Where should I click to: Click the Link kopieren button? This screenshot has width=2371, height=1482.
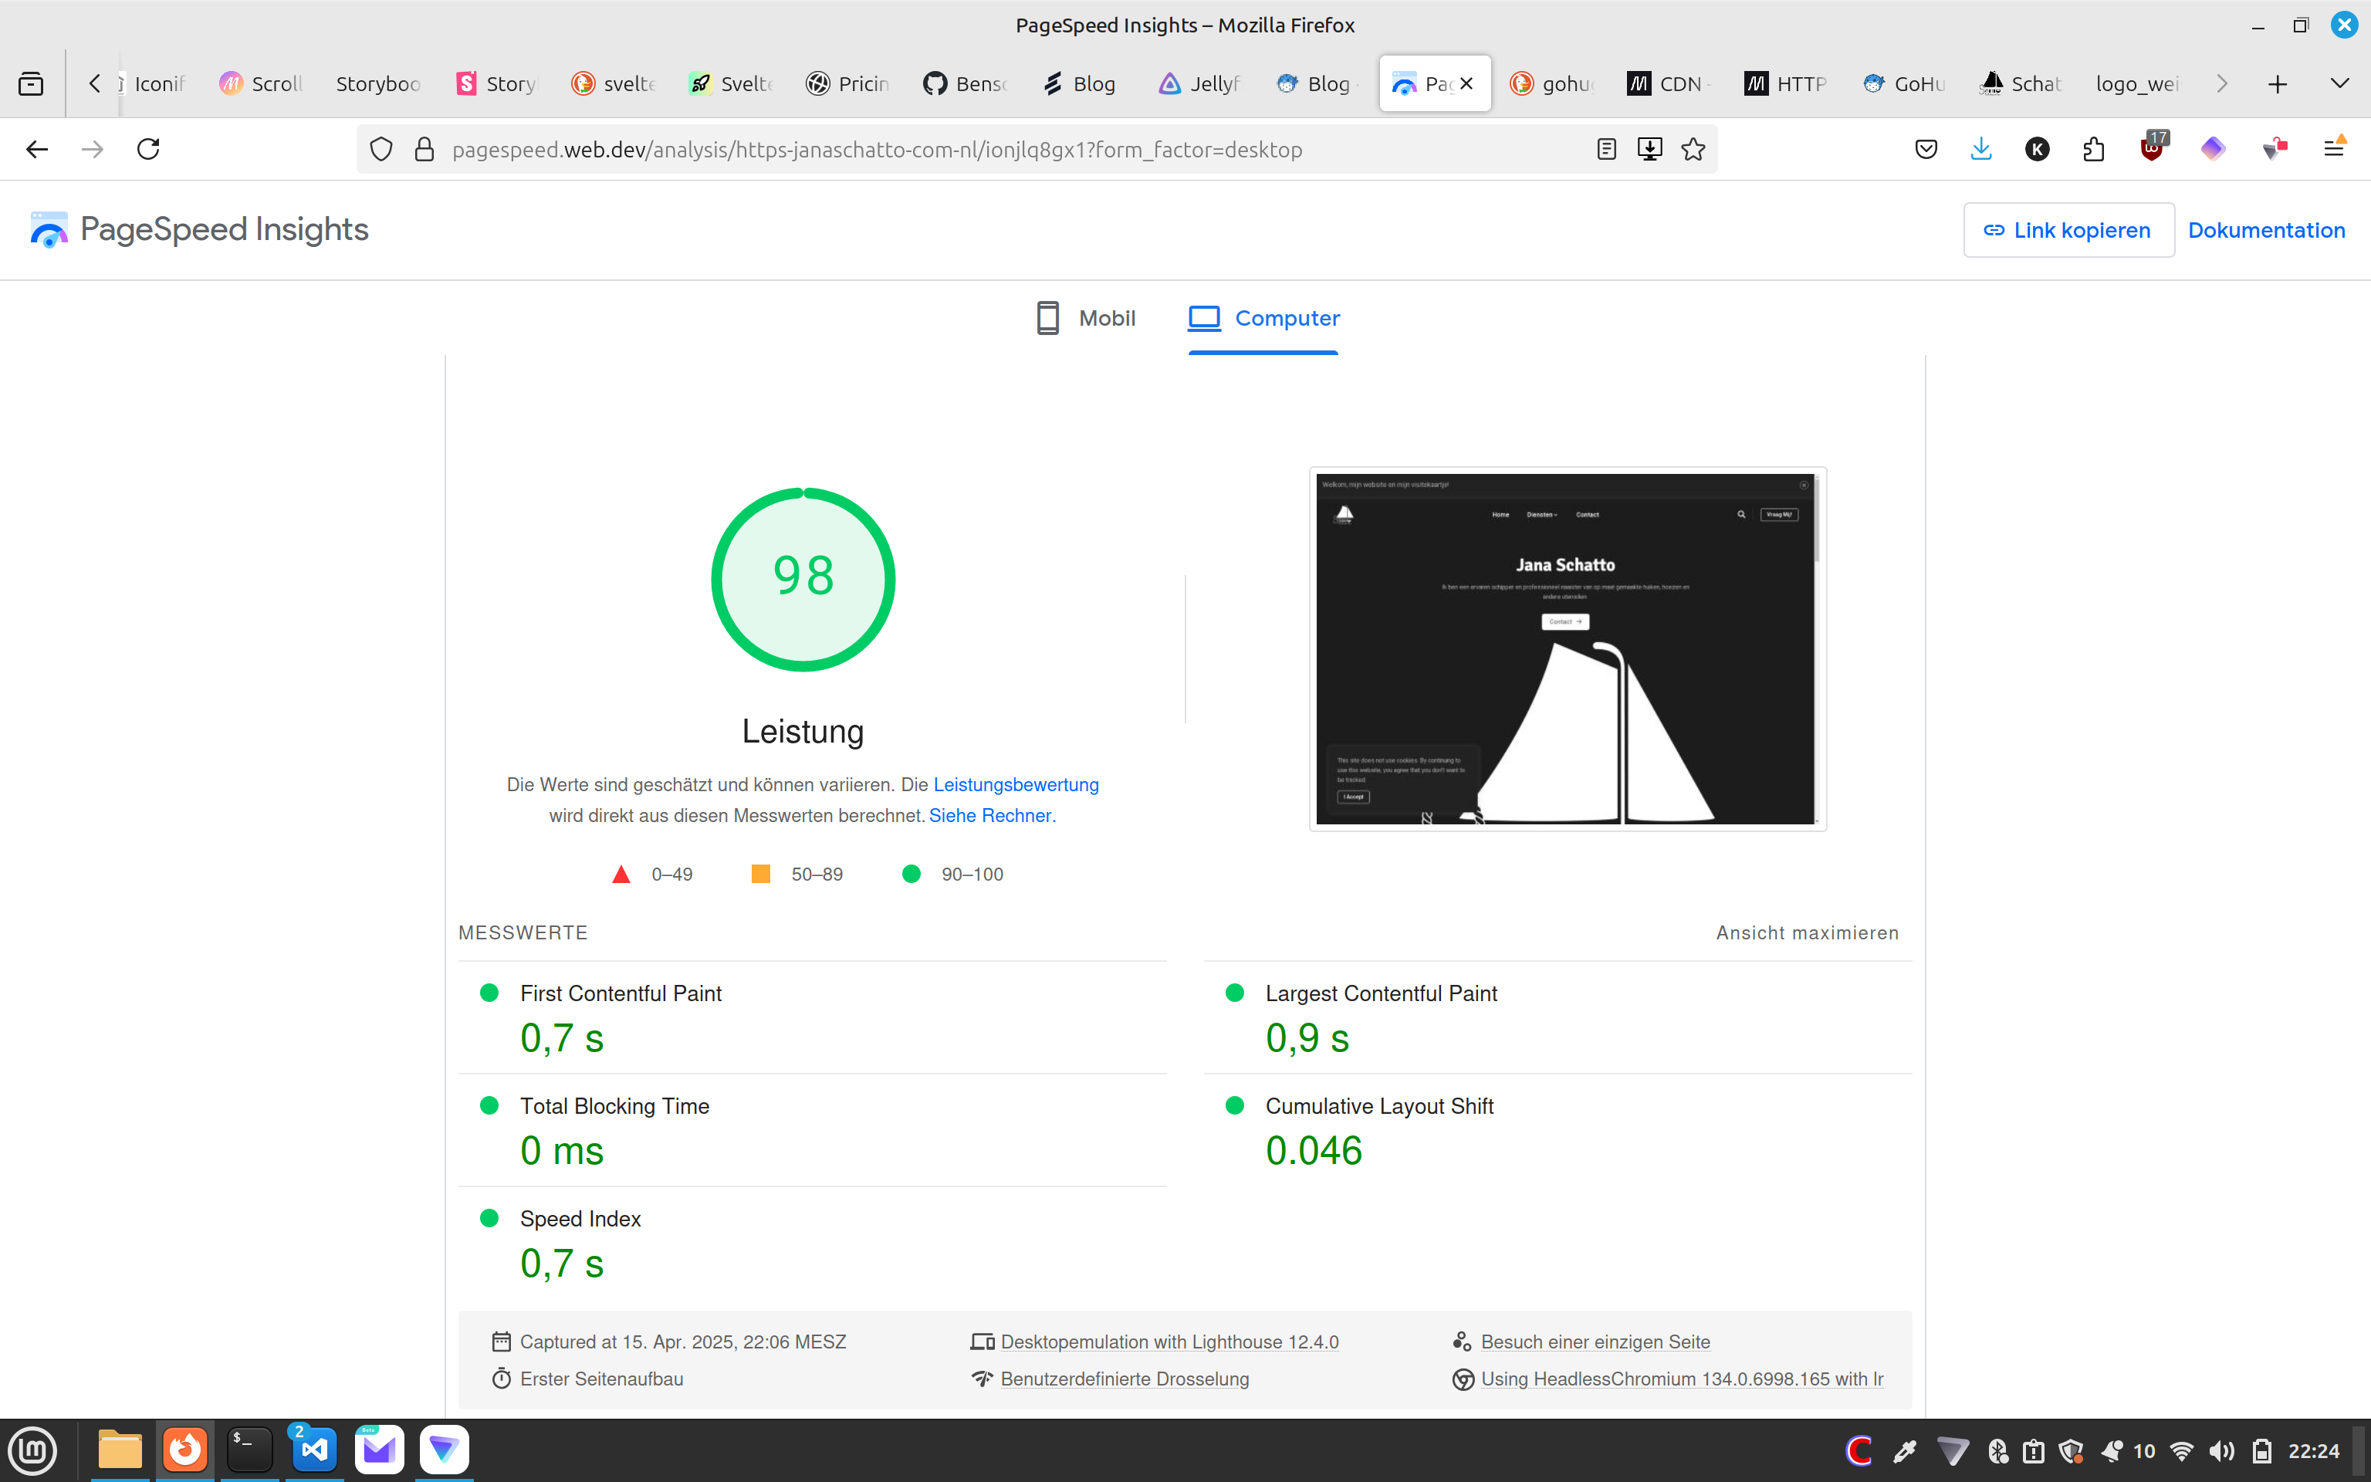tap(2068, 230)
